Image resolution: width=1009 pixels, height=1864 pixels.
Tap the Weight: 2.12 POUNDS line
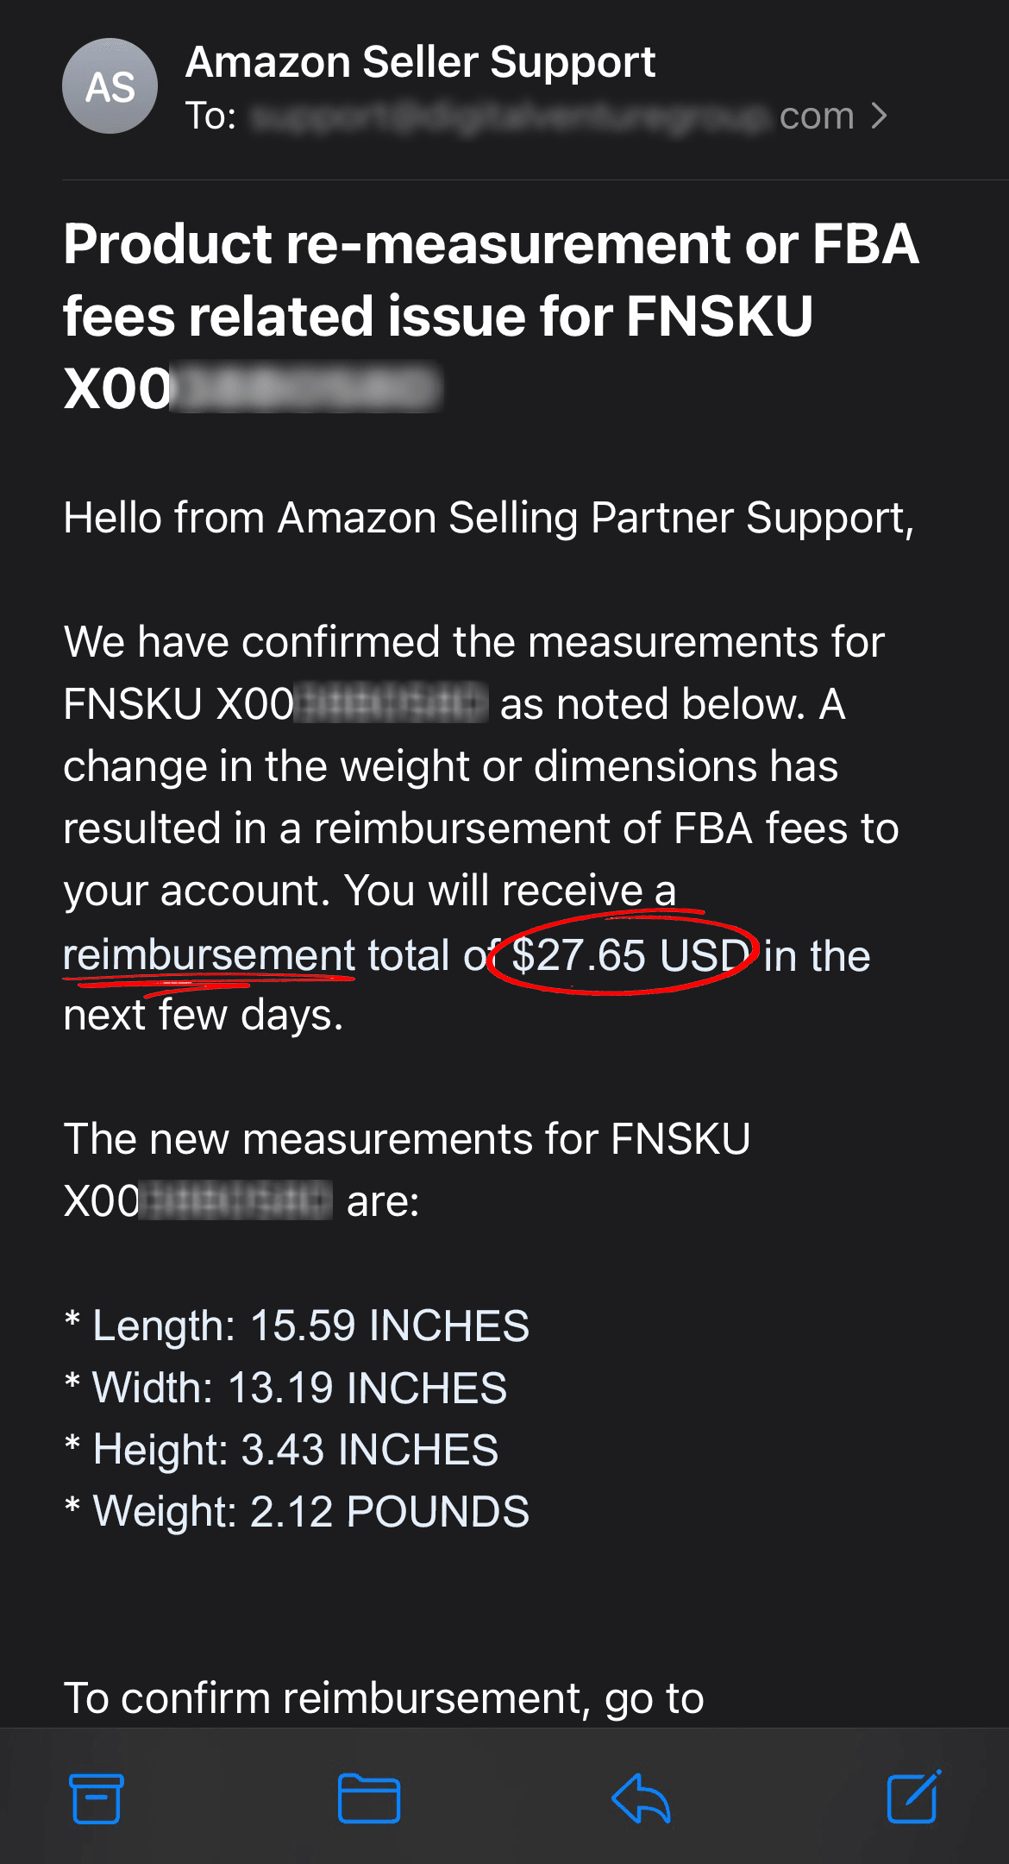tap(297, 1512)
